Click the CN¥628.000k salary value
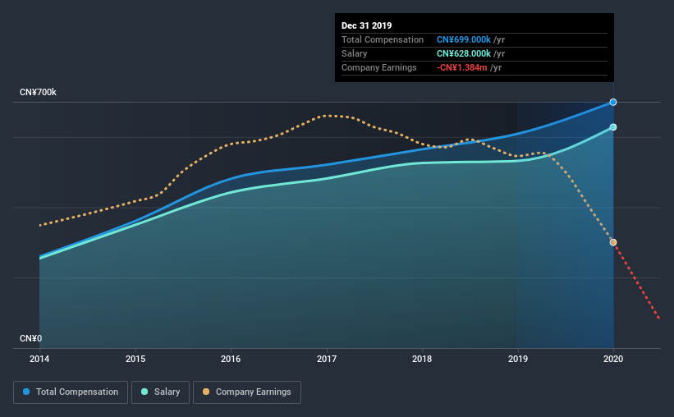Image resolution: width=674 pixels, height=417 pixels. click(463, 53)
